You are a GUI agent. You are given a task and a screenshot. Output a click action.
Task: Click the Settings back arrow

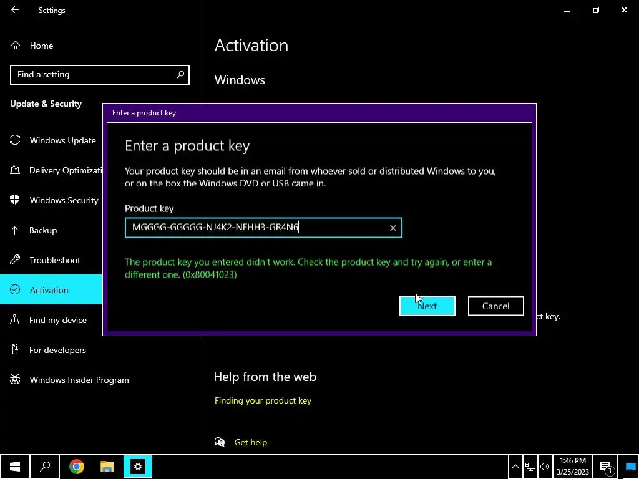(x=15, y=10)
